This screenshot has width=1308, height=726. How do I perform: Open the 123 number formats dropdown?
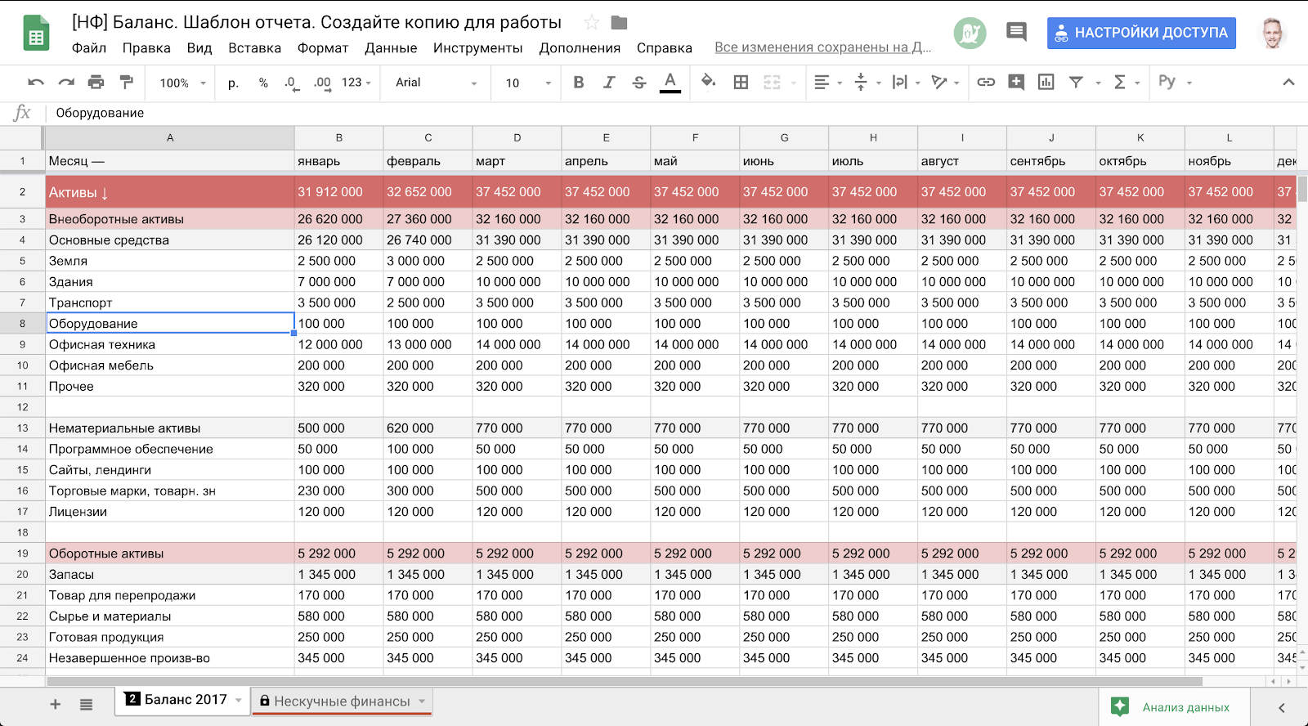356,83
